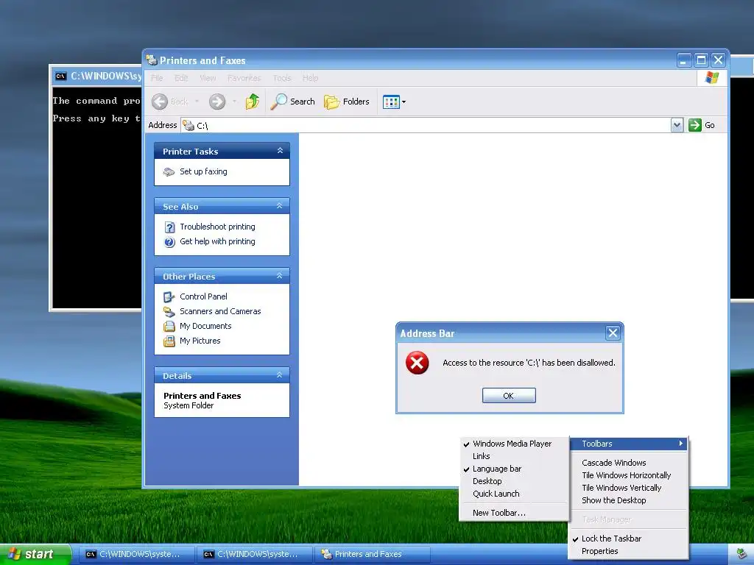
Task: Toggle Lock the Taskbar option
Action: coord(629,539)
